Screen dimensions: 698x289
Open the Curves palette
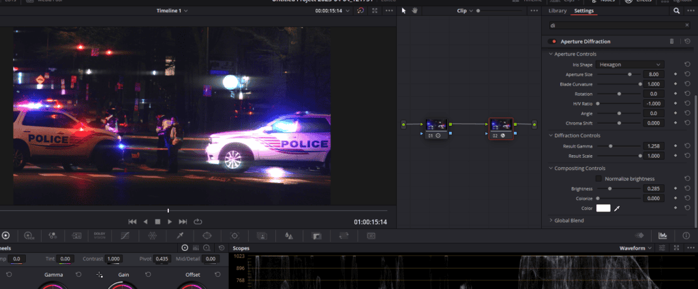click(x=125, y=236)
